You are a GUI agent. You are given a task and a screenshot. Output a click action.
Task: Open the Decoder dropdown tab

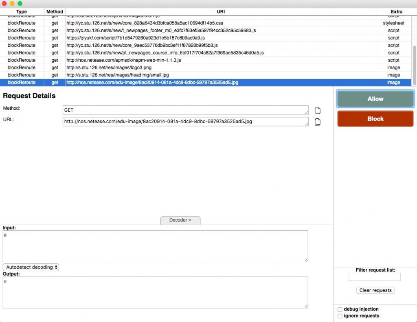click(x=180, y=220)
